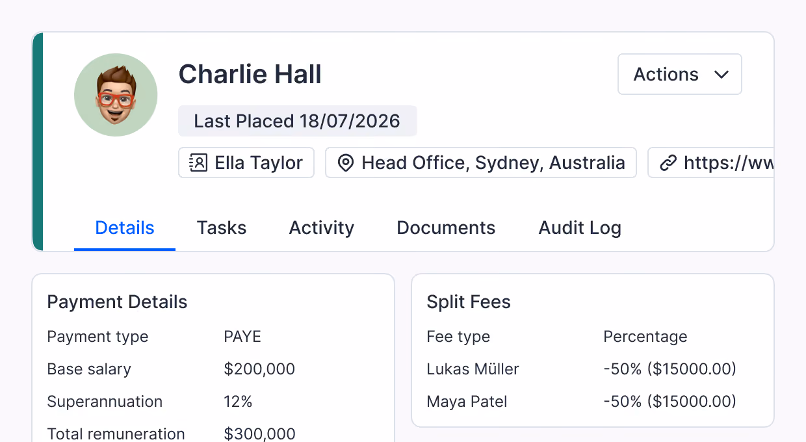
Task: Open the Actions dropdown
Action: pyautogui.click(x=680, y=74)
